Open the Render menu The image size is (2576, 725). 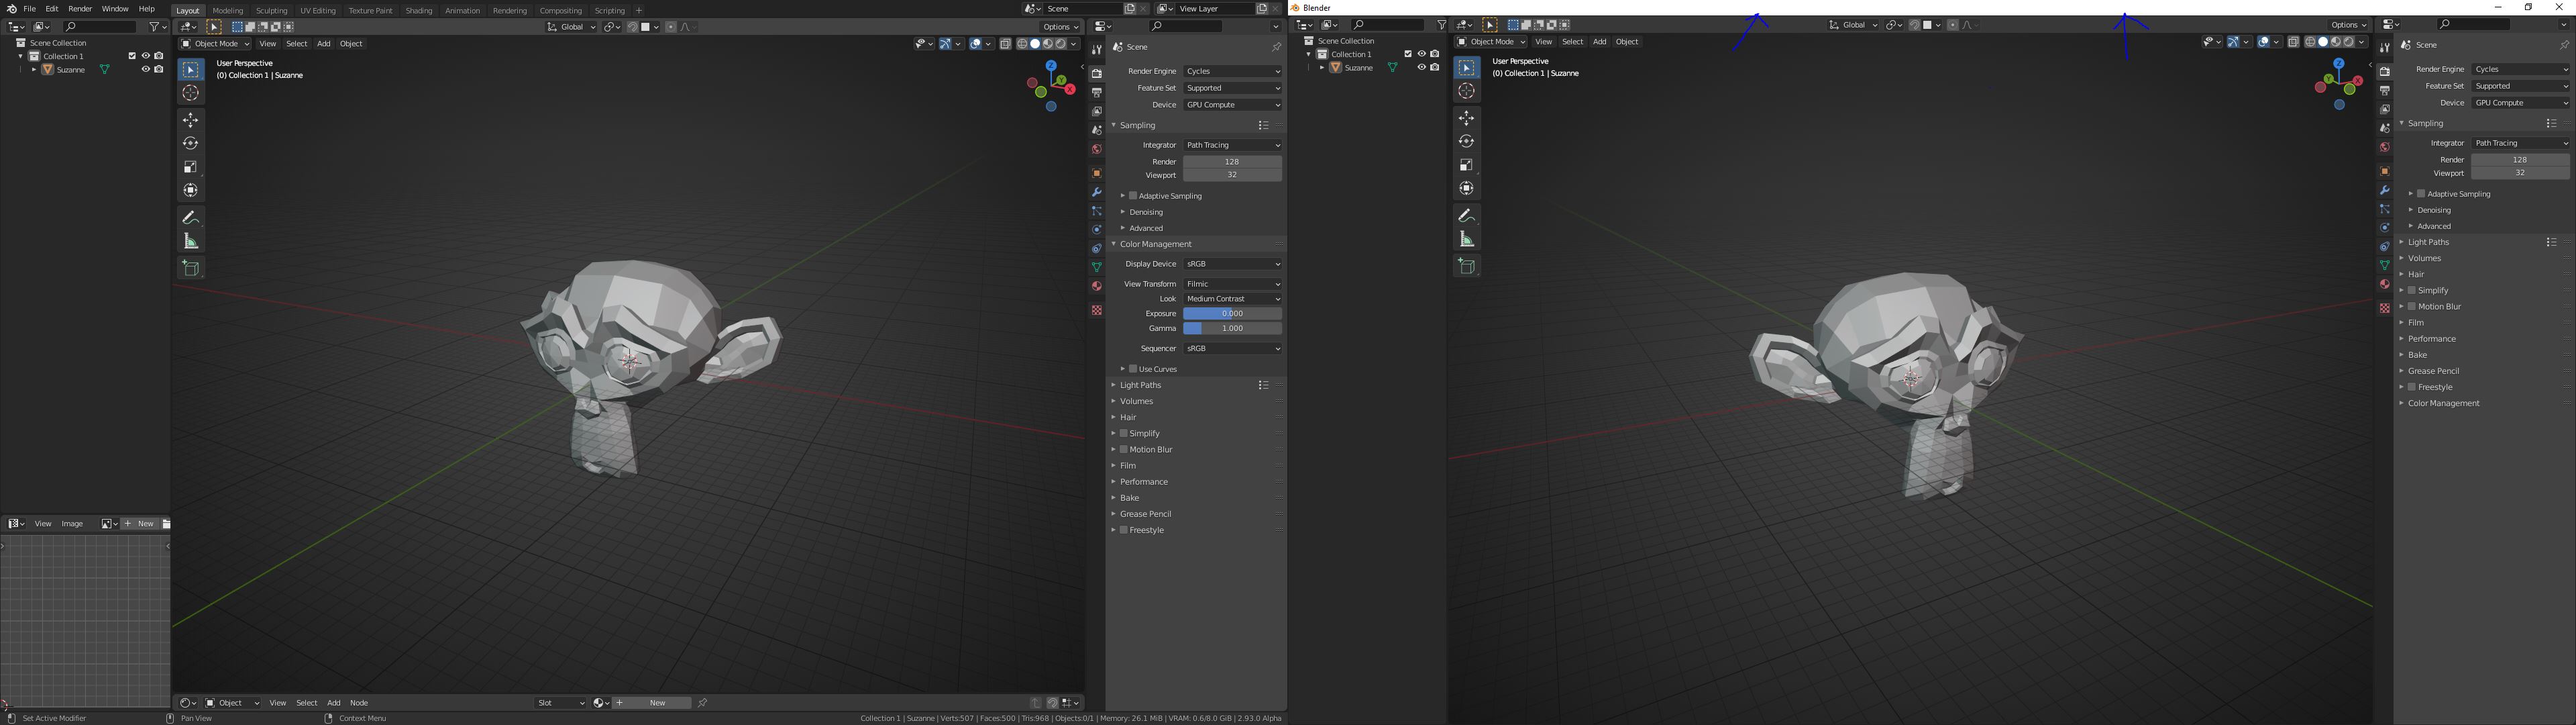[80, 9]
